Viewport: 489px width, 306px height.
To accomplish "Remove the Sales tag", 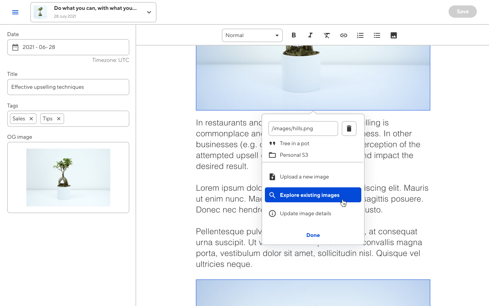I will [x=31, y=119].
